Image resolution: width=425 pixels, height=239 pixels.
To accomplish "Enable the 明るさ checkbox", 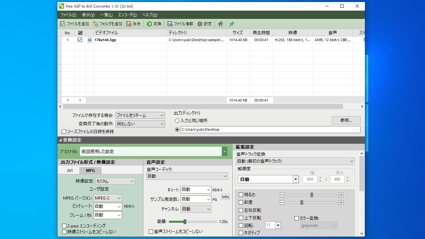I will point(241,195).
